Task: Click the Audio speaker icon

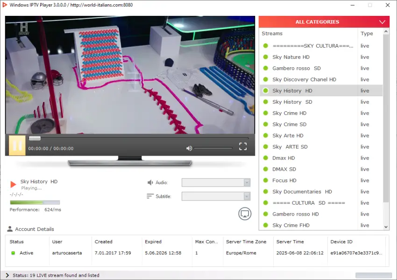Action: tap(150, 182)
